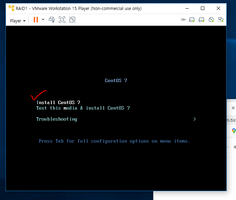
Task: Expand the double-chevron devices toolbar
Action: pos(183,20)
